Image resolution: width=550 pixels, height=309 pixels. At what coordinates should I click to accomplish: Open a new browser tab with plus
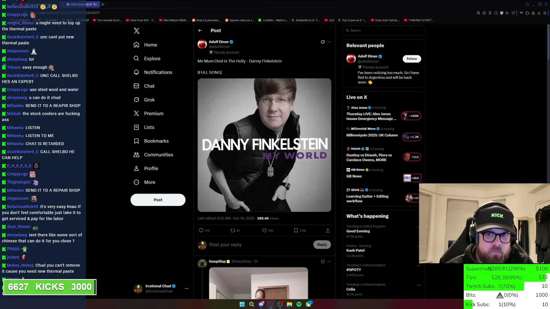click(x=103, y=4)
